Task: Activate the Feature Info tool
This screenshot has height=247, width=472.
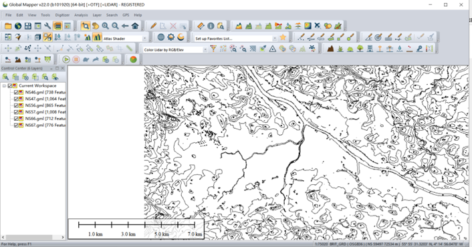Action: coord(211,26)
